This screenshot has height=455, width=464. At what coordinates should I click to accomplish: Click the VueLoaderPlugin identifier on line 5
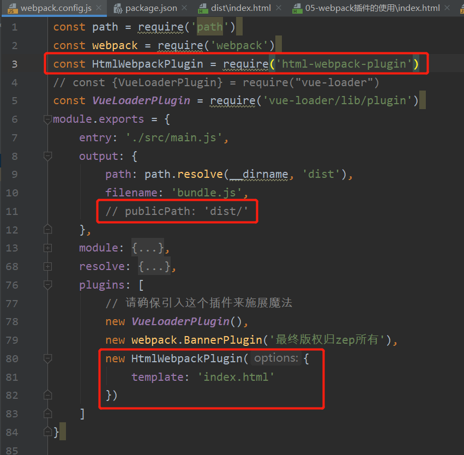(141, 100)
